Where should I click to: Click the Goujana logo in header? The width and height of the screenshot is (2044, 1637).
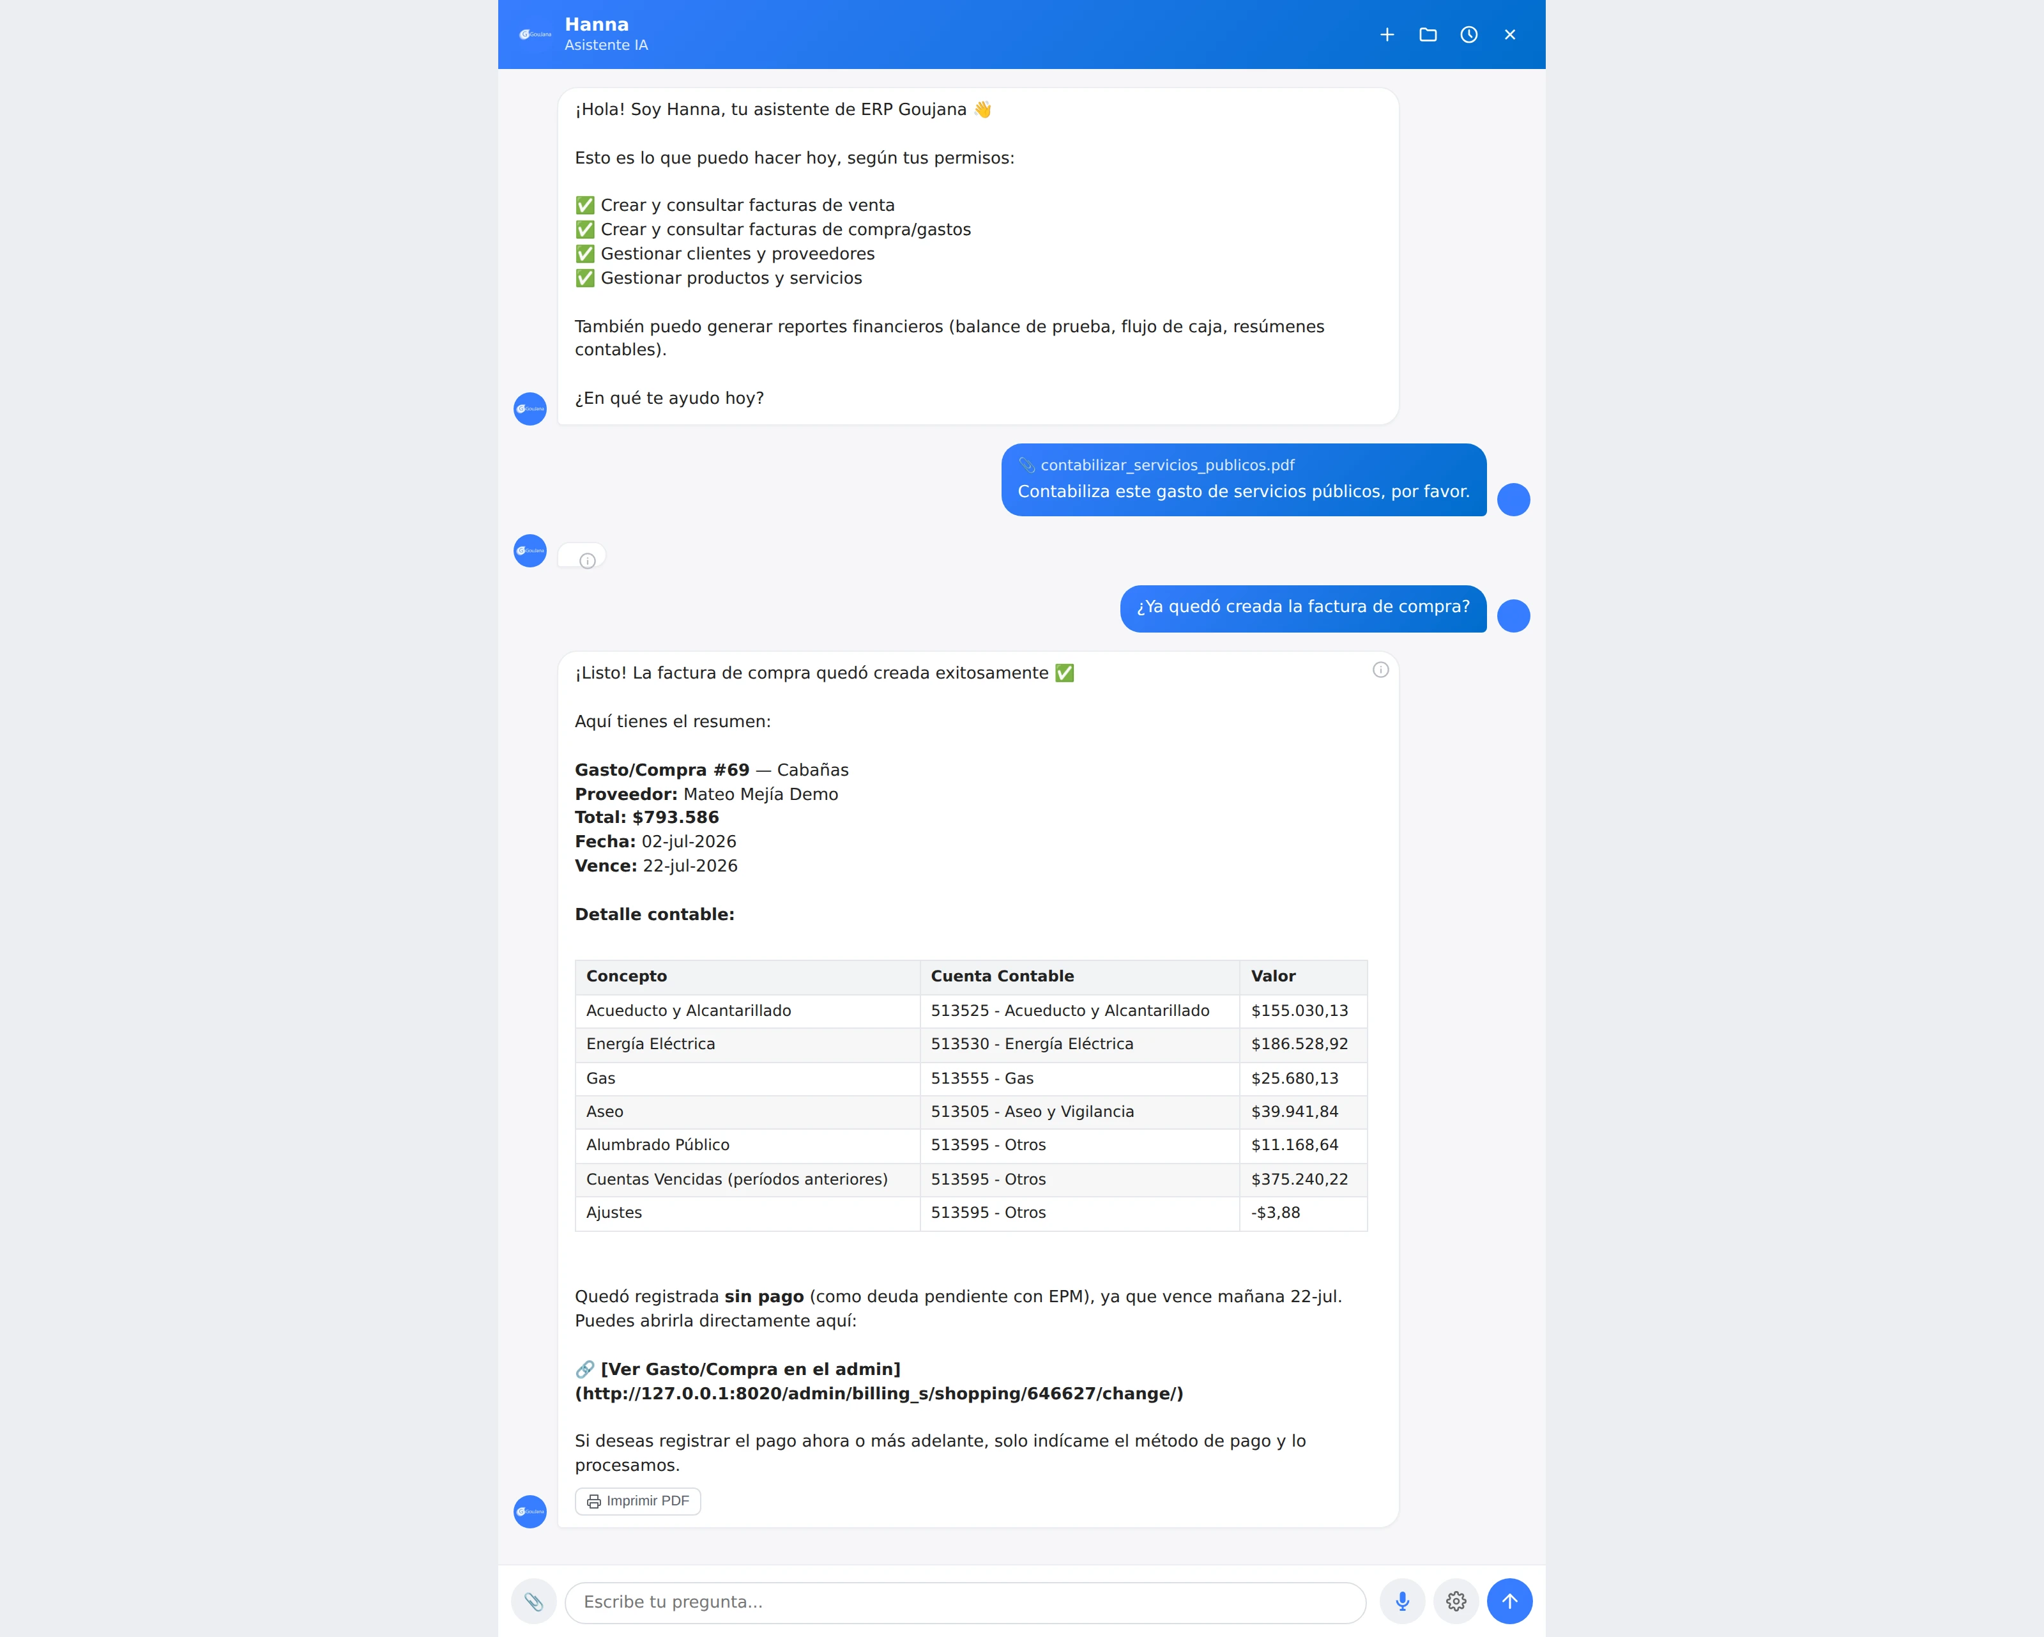pos(535,34)
